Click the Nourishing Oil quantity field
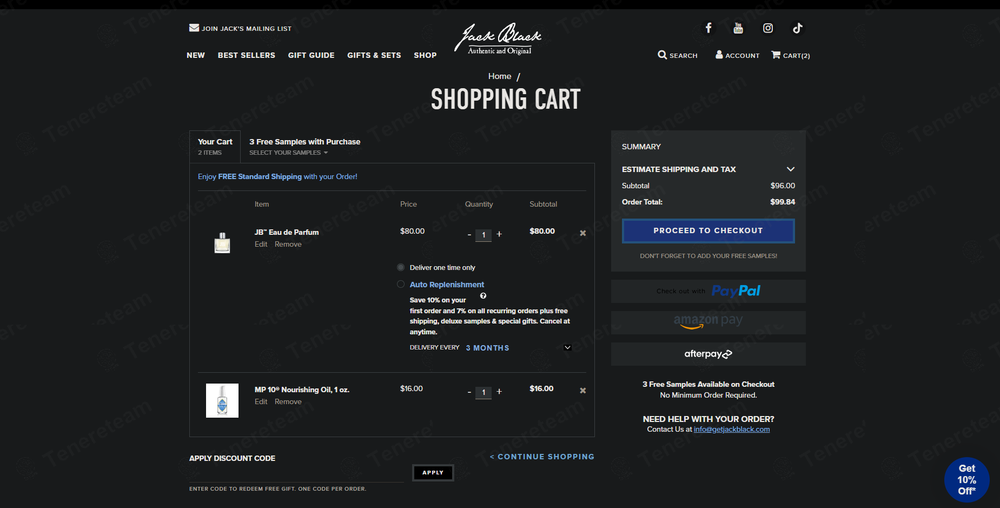 pyautogui.click(x=484, y=392)
